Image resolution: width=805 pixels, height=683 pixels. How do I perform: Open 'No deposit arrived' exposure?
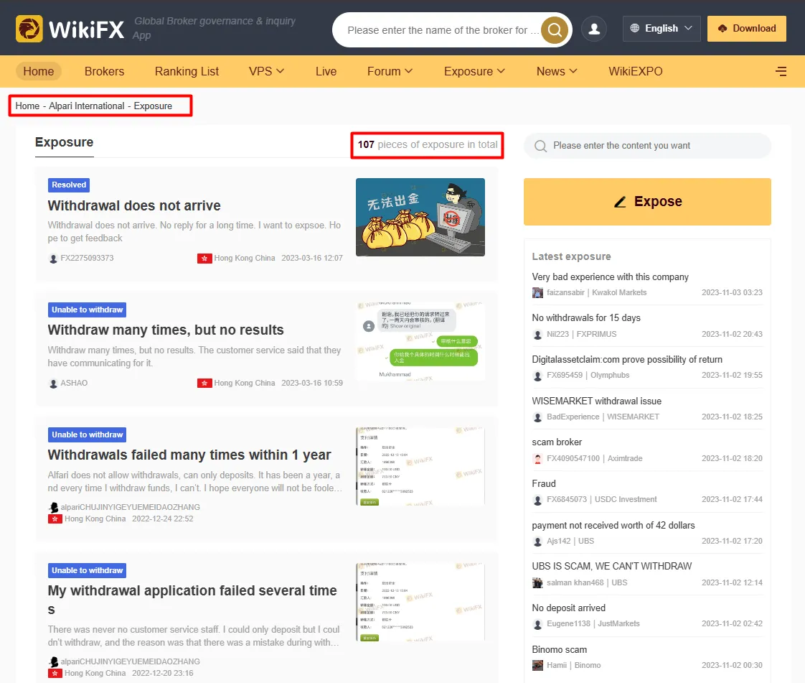tap(568, 608)
